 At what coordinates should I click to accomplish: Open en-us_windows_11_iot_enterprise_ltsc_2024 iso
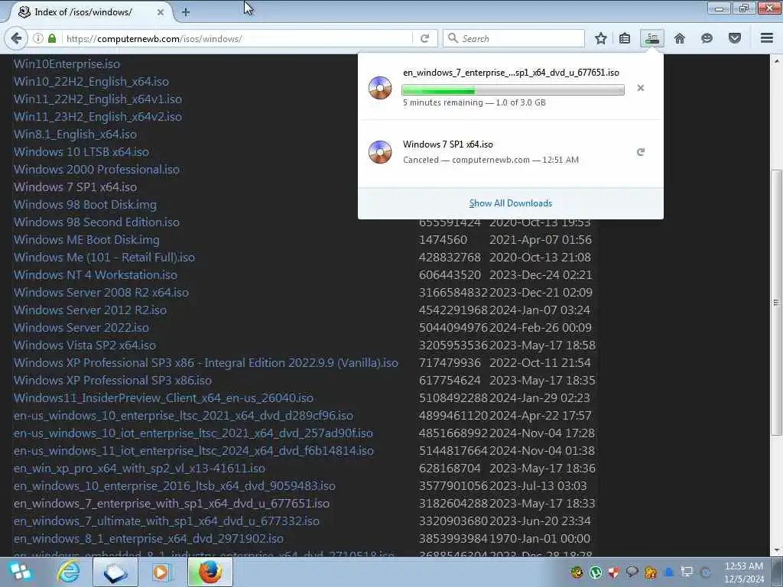[193, 451]
